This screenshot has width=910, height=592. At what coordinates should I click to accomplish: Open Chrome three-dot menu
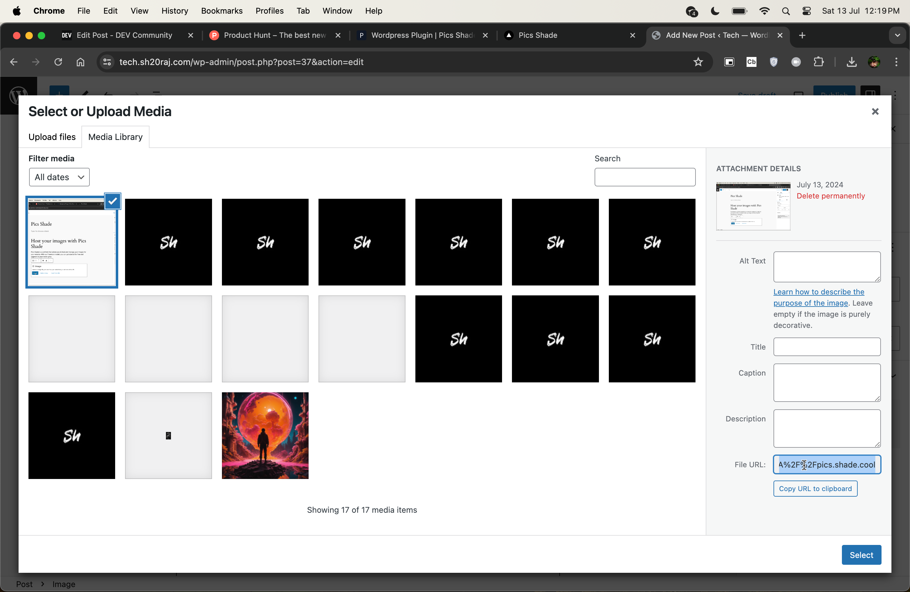point(896,62)
